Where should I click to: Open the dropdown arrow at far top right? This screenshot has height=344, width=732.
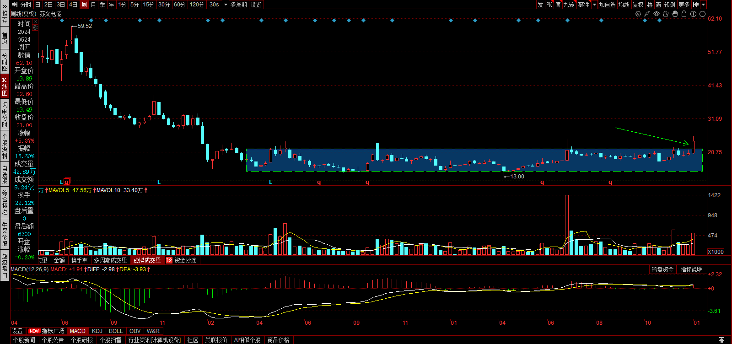pos(703,5)
